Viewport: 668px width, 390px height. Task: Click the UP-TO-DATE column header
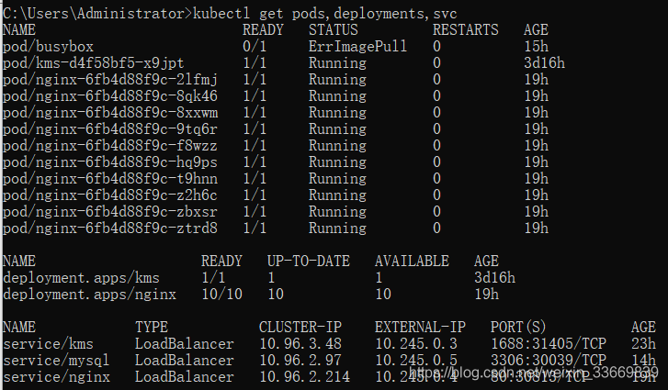(308, 261)
